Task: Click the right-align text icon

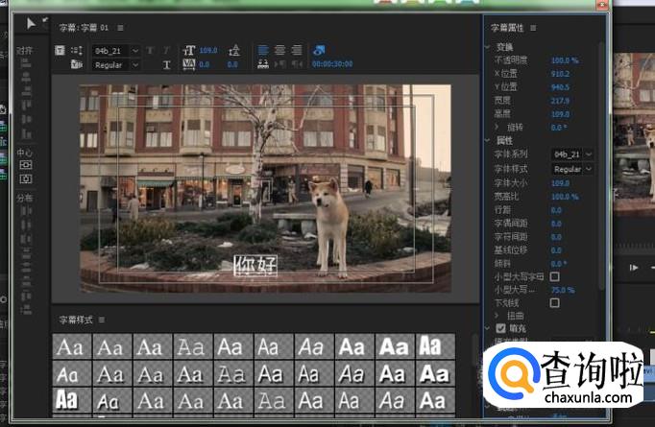Action: click(297, 50)
